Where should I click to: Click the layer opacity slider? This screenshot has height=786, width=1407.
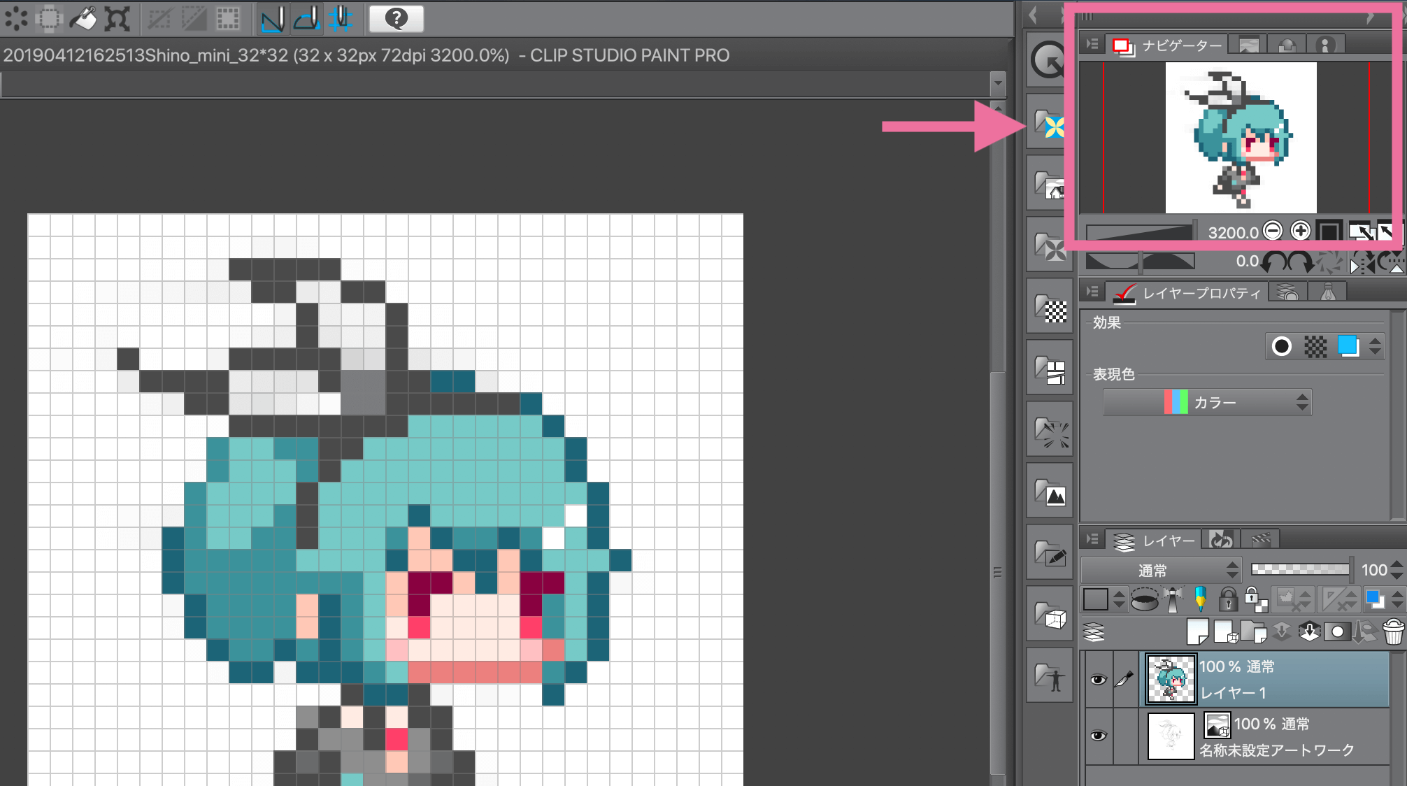[x=1301, y=570]
